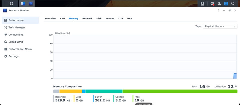Close the Resource Monitor window
240x105 pixels.
click(235, 10)
